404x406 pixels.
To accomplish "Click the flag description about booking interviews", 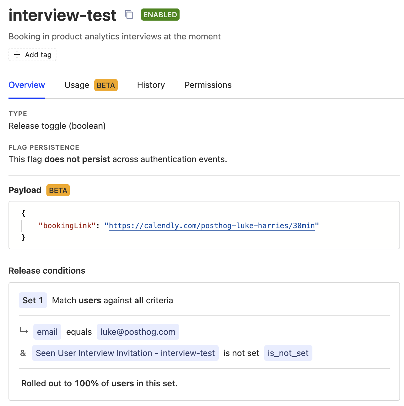I will [114, 37].
